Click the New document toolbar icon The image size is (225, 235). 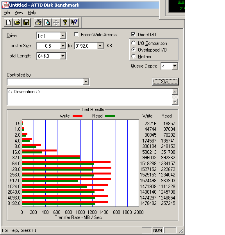pos(8,23)
